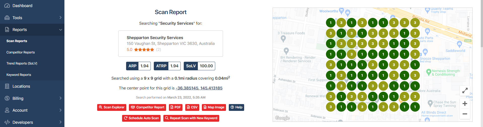Viewport: 483px width, 127px height.
Task: Open the grid center coordinates link
Action: click(x=199, y=88)
